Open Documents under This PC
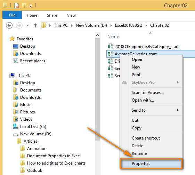 pyautogui.click(x=31, y=90)
